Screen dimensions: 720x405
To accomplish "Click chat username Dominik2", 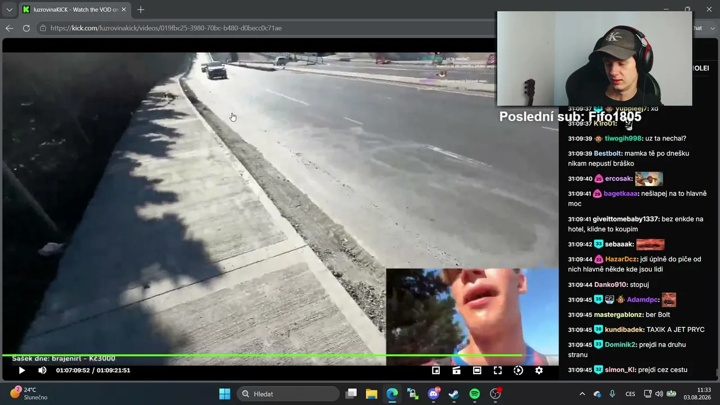I will tap(620, 344).
